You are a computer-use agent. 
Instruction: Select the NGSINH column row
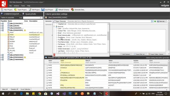[22, 42]
